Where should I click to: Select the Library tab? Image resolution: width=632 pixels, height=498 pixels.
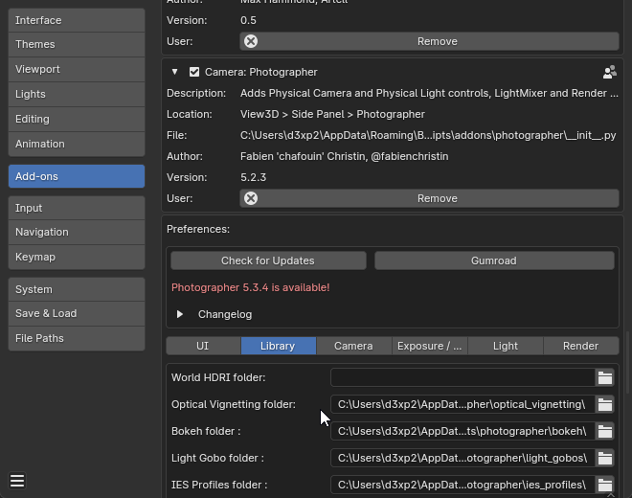point(278,346)
